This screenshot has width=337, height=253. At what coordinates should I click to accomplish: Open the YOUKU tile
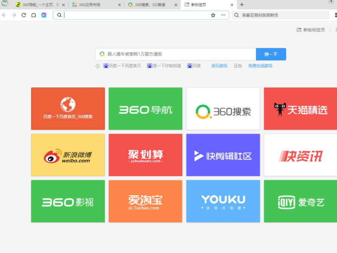(223, 201)
